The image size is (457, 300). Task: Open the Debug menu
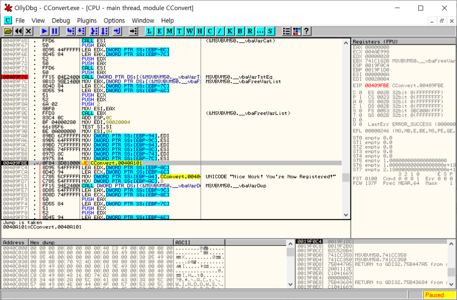pos(61,21)
